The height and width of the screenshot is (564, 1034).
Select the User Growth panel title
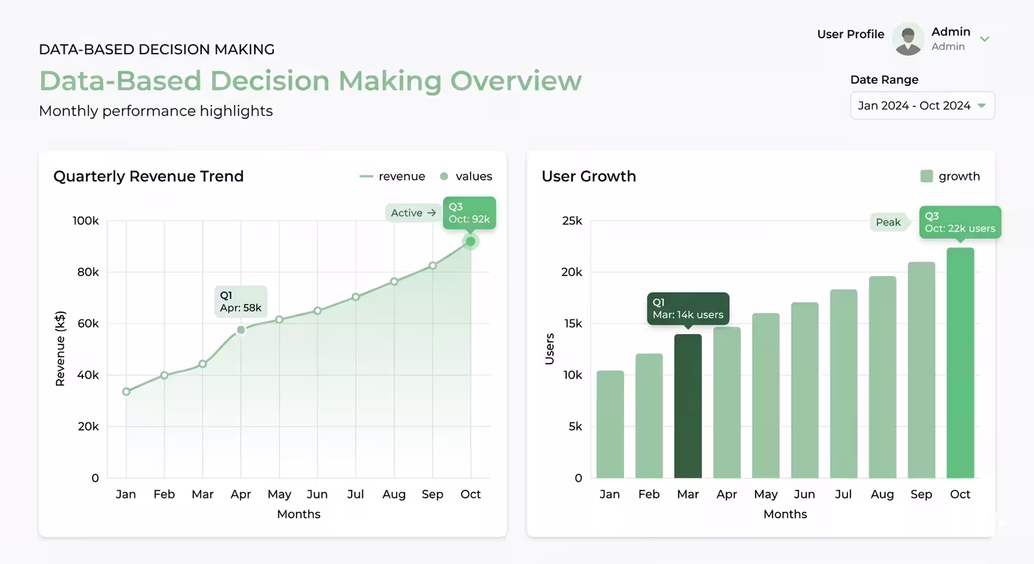point(588,176)
